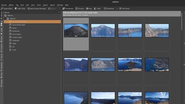Open the Tools menu

(39, 5)
